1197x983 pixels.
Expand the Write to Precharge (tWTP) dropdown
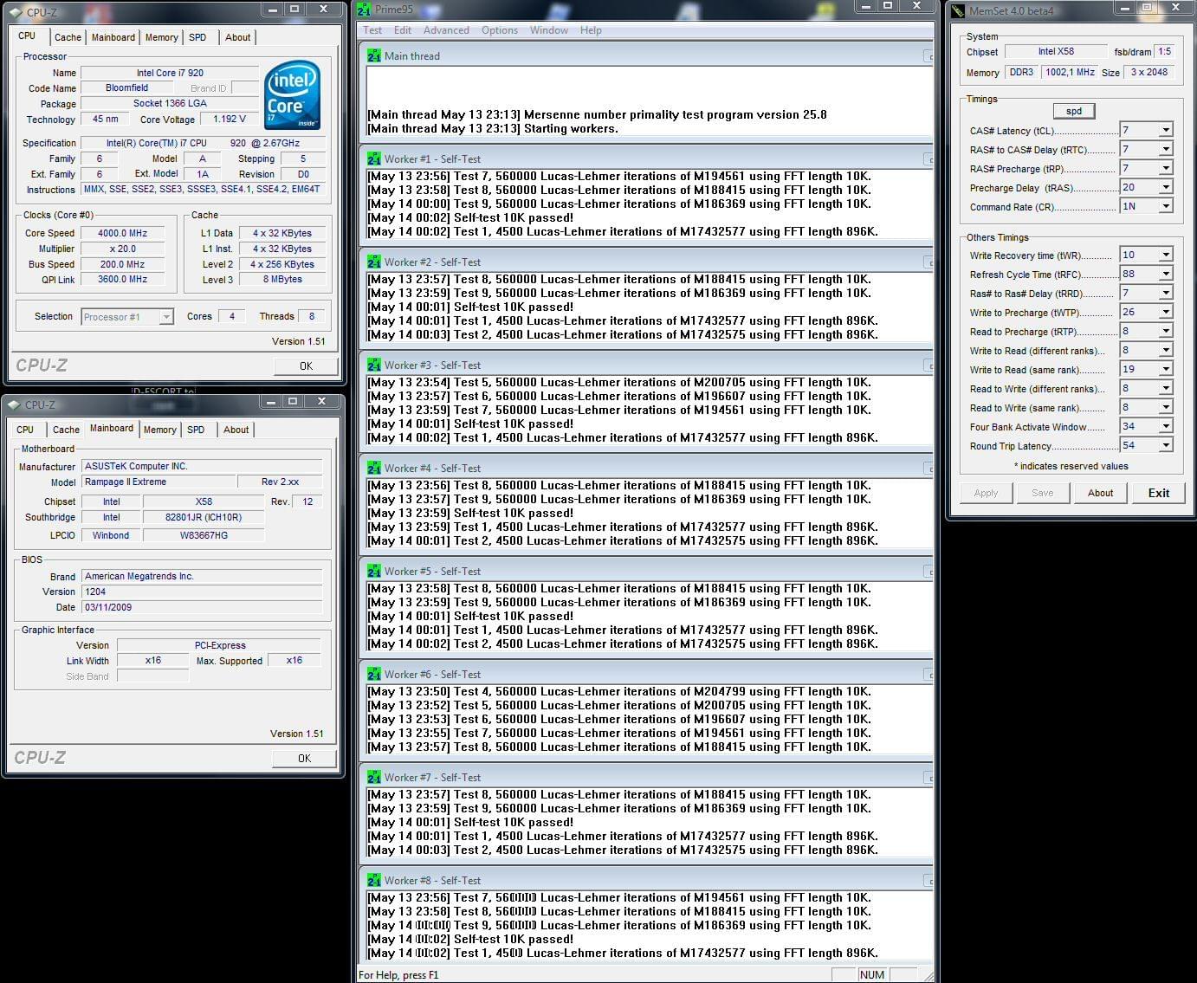tap(1166, 312)
